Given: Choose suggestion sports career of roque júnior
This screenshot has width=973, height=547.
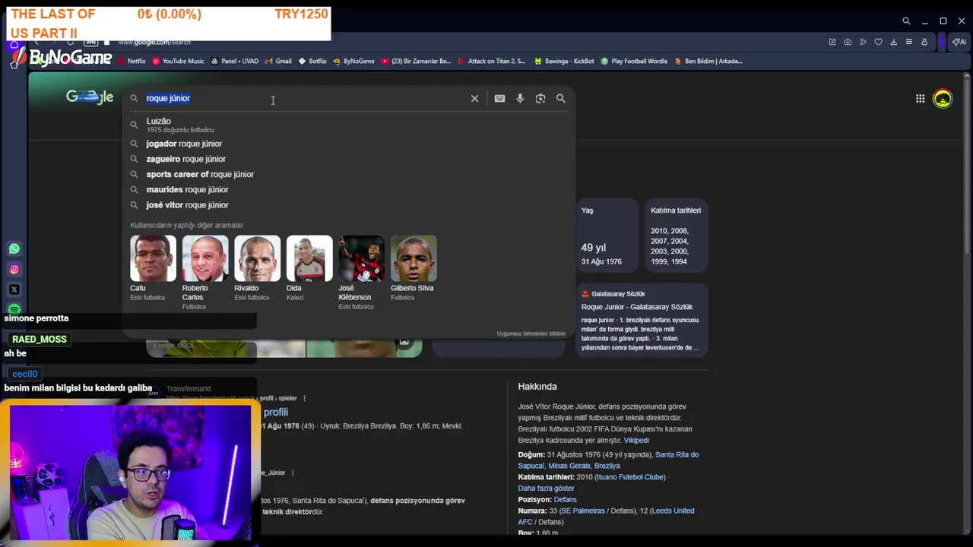Looking at the screenshot, I should pyautogui.click(x=350, y=174).
